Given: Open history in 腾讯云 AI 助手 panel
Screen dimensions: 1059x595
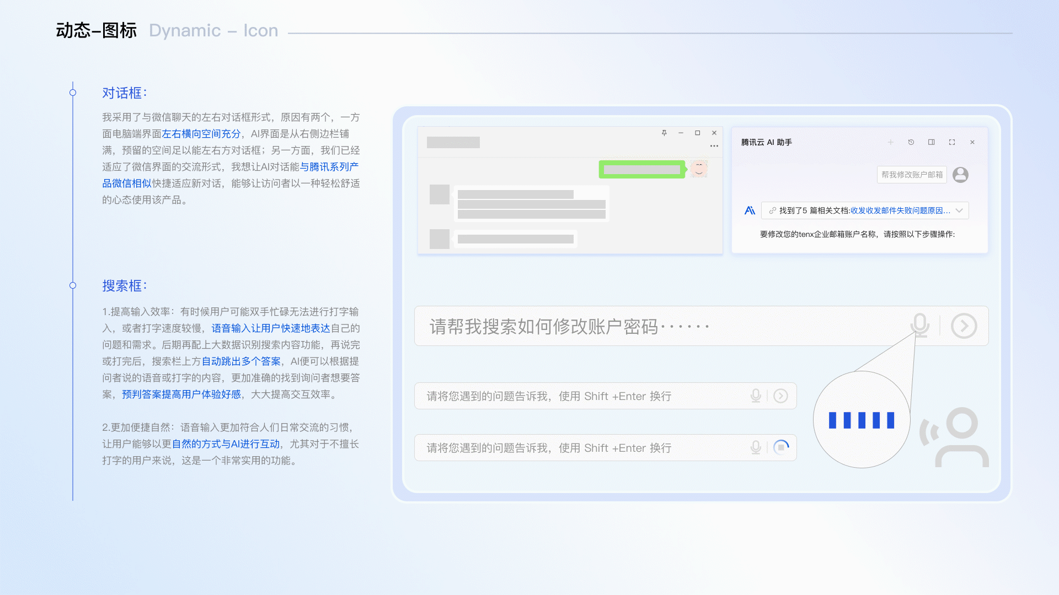Looking at the screenshot, I should 911,142.
